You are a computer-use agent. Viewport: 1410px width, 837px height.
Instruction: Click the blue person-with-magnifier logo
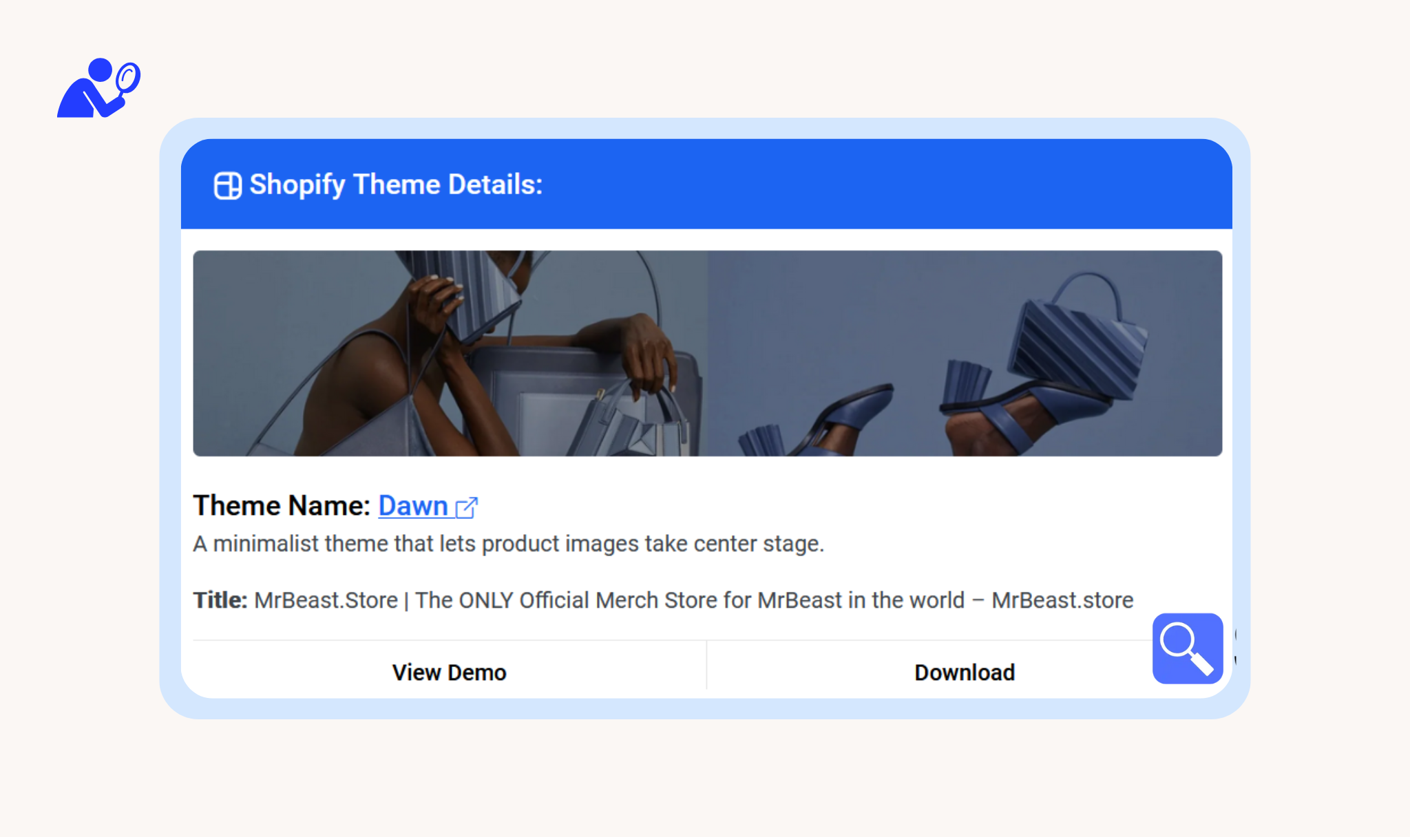[99, 88]
